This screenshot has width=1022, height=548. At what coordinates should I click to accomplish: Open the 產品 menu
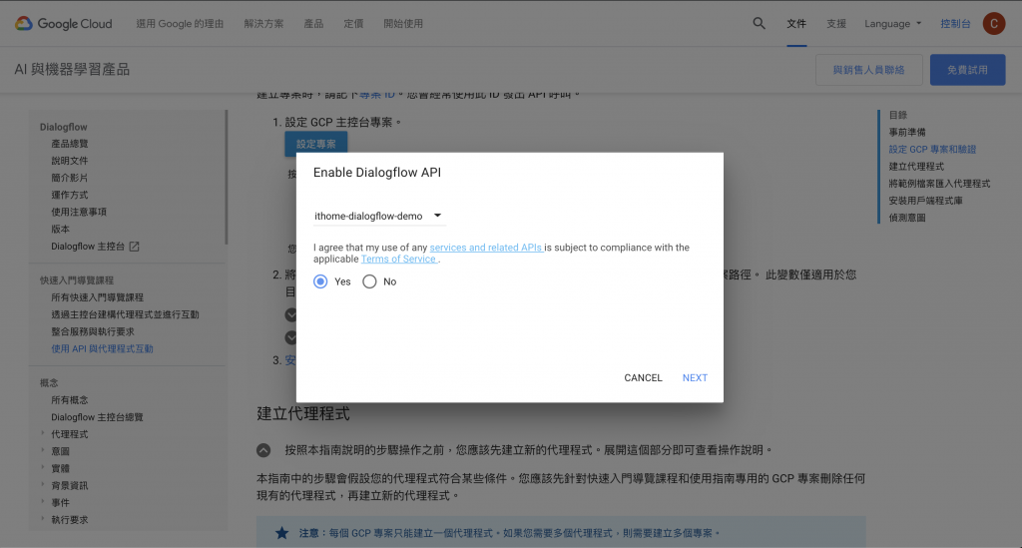tap(313, 24)
